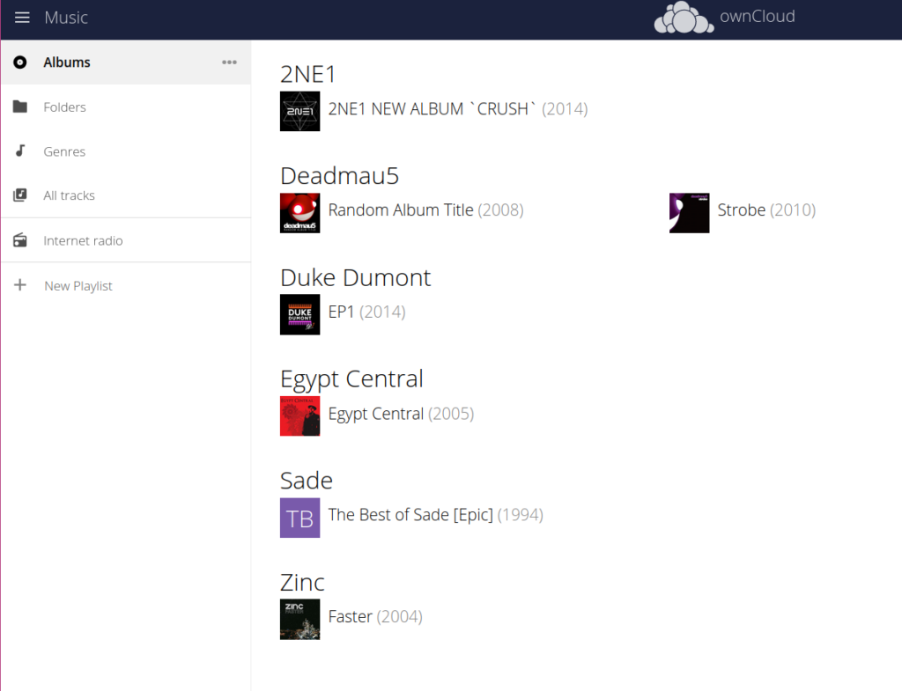902x691 pixels.
Task: Click the All tracks library icon
Action: (20, 195)
